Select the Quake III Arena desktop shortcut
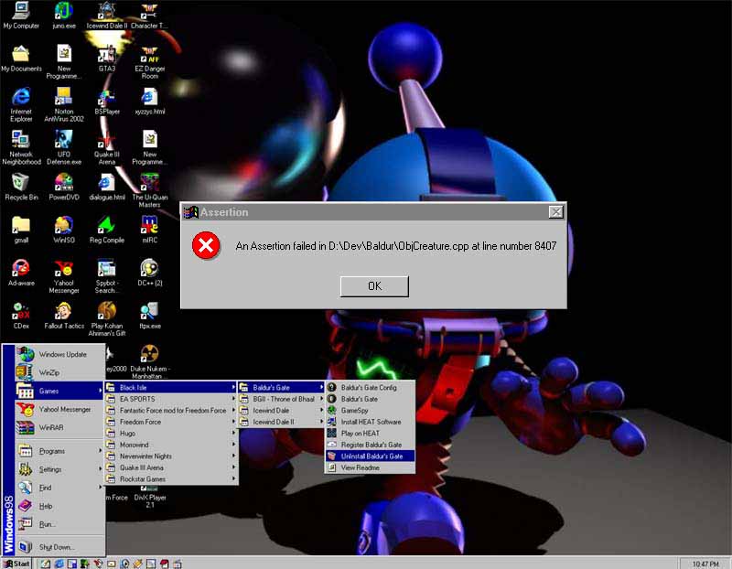Viewport: 732px width, 569px height. click(x=107, y=148)
